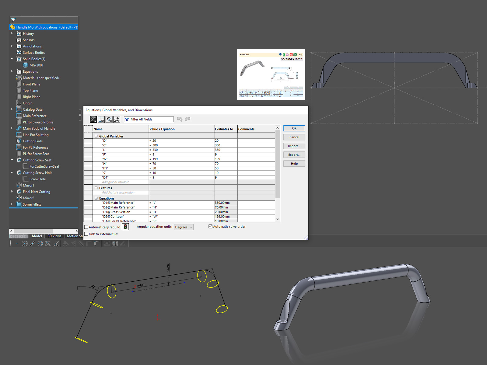This screenshot has width=487, height=365.
Task: Collapse the Solid Bodies(1) node
Action: (12, 59)
